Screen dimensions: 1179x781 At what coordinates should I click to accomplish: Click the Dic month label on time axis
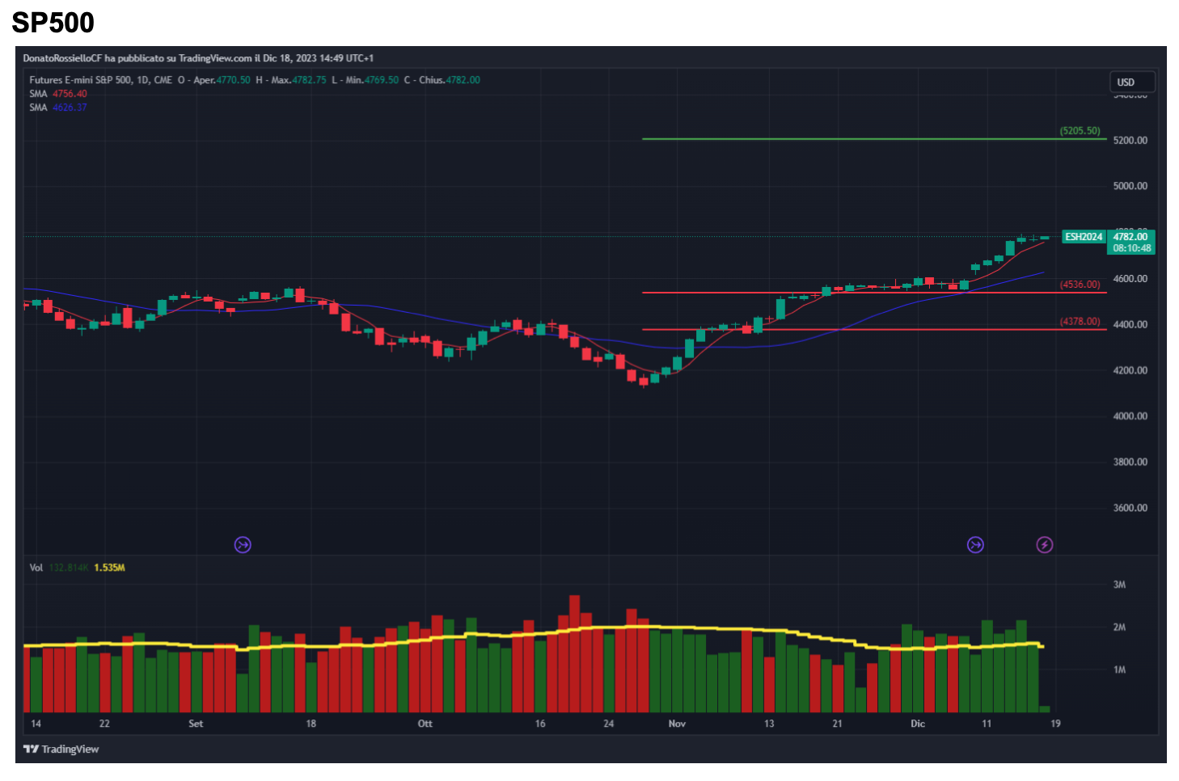coord(918,724)
